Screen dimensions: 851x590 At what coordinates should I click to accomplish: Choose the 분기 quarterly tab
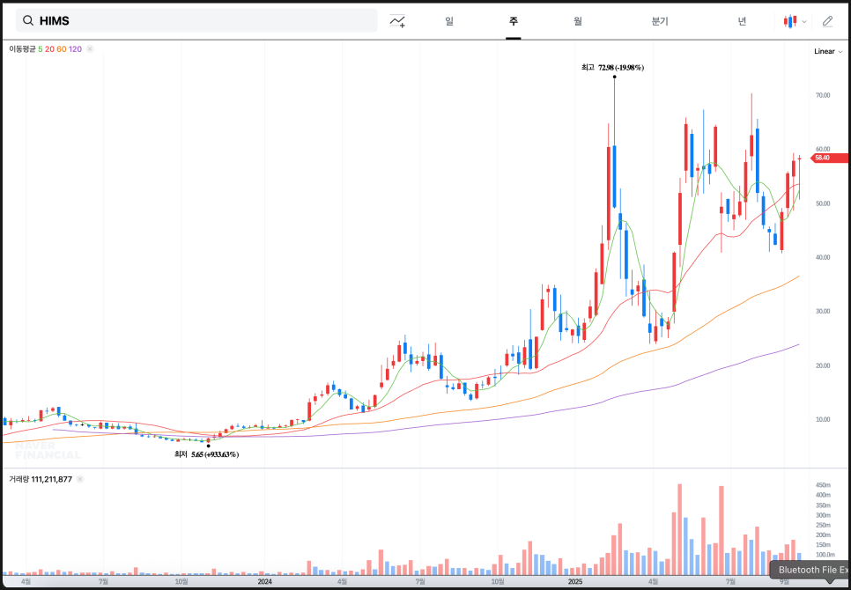click(x=660, y=22)
